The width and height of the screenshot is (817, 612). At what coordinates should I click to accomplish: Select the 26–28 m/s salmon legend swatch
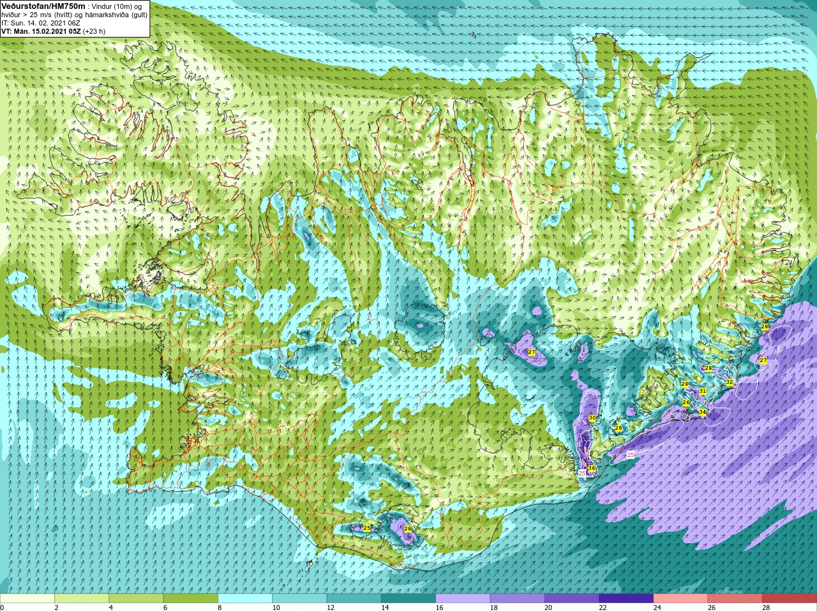pos(735,599)
